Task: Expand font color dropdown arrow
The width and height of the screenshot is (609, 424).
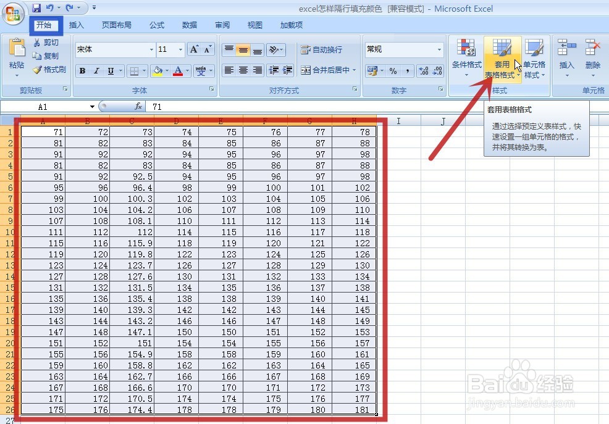Action: click(187, 70)
